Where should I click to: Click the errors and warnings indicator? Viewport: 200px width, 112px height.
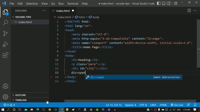(x=9, y=105)
